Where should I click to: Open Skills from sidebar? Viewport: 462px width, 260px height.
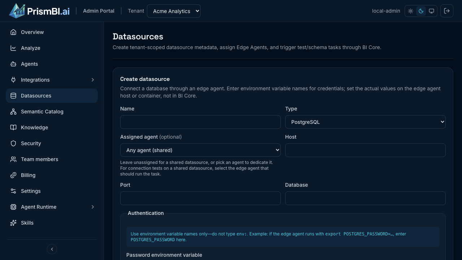point(52,223)
